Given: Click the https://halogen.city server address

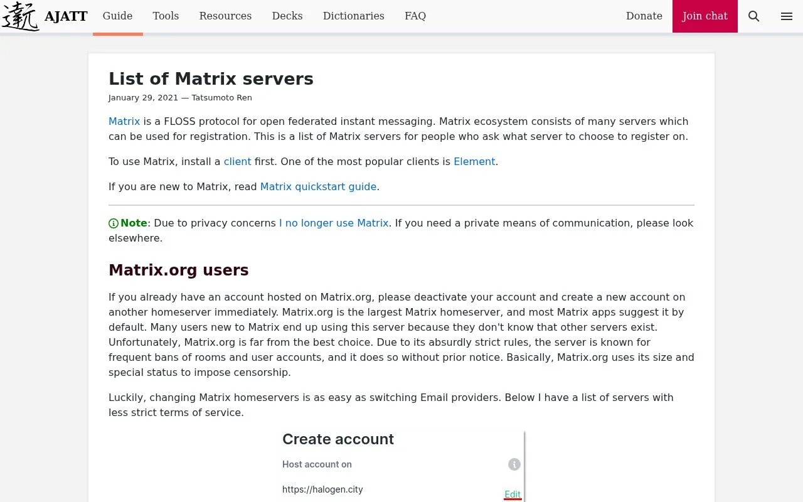Looking at the screenshot, I should (322, 489).
